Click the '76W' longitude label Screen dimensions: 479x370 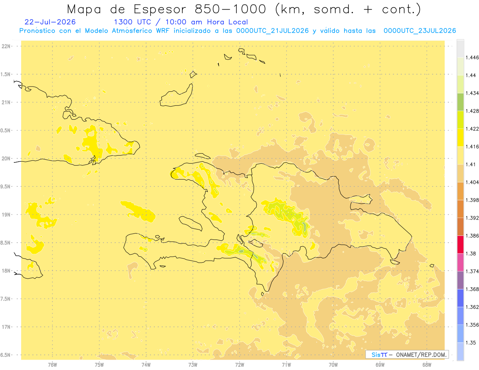[52, 365]
